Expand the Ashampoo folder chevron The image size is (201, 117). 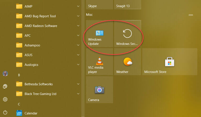pos(78,45)
